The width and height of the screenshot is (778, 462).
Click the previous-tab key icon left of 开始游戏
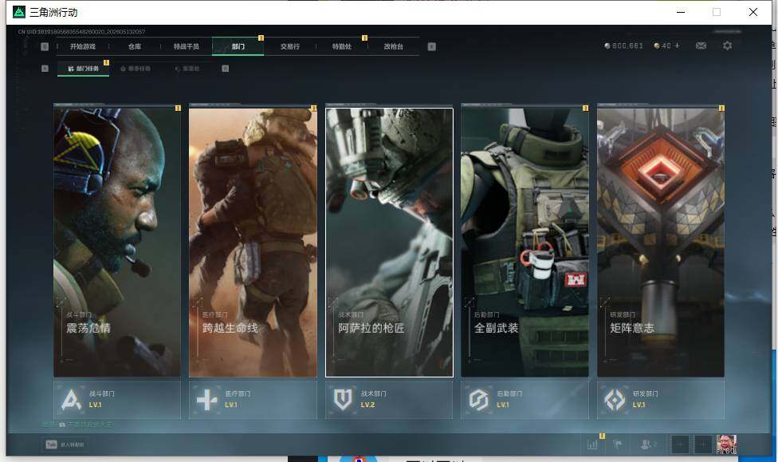point(45,47)
